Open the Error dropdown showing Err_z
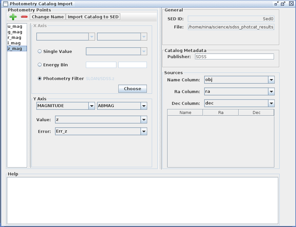This screenshot has width=296, height=227. coord(101,131)
